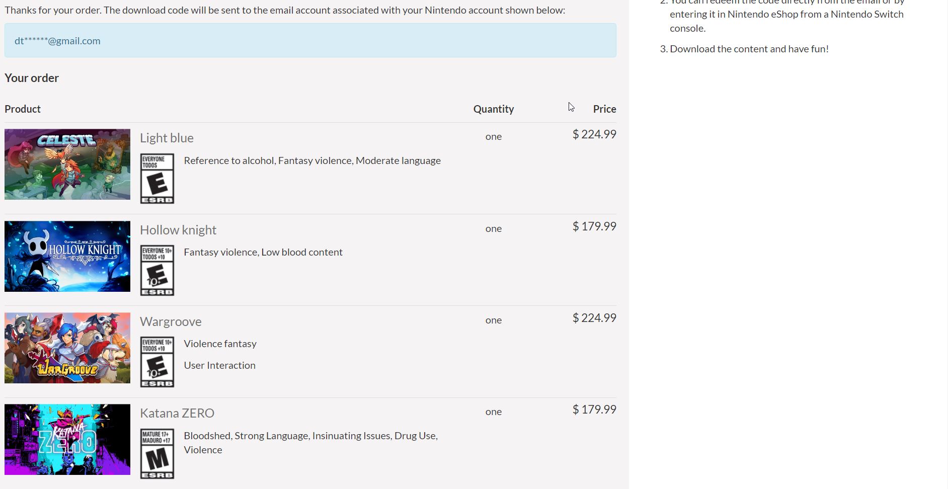948x489 pixels.
Task: Open the Katana ZERO cover thumbnail
Action: click(x=67, y=439)
